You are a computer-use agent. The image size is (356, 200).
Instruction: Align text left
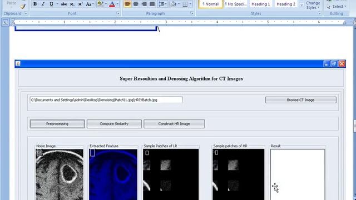[x=127, y=4]
